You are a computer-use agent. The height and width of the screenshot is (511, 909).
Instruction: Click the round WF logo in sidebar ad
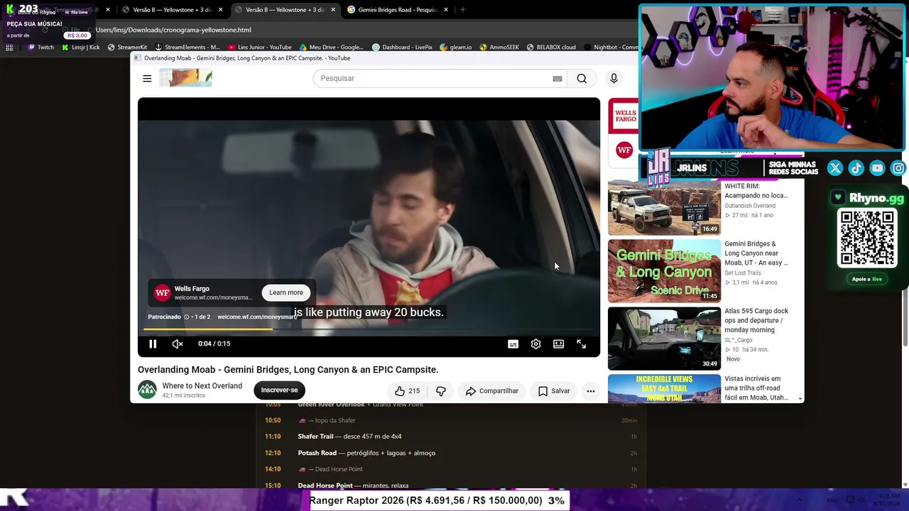pyautogui.click(x=624, y=150)
